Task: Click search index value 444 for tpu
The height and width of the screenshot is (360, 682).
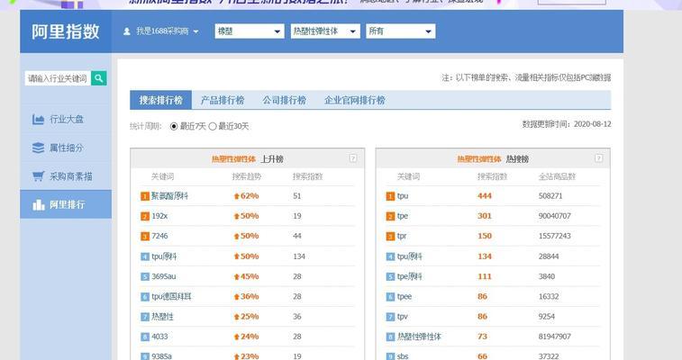Action: (485, 196)
